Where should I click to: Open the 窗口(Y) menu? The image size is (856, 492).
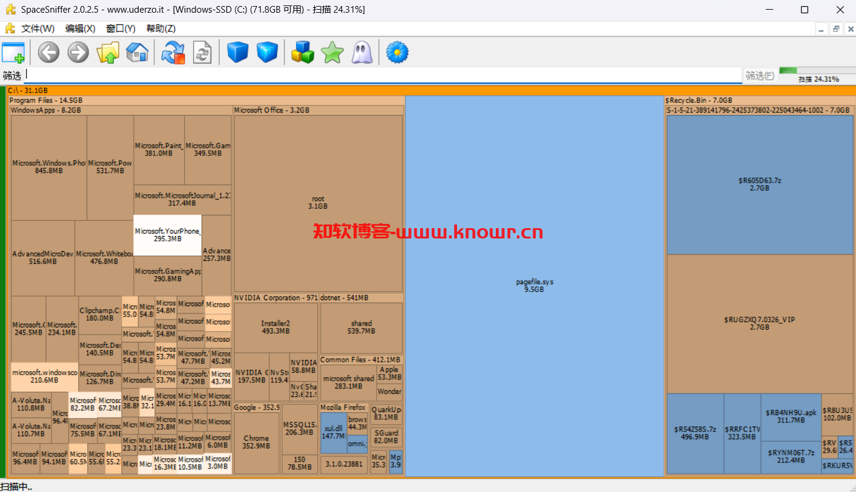tap(120, 28)
